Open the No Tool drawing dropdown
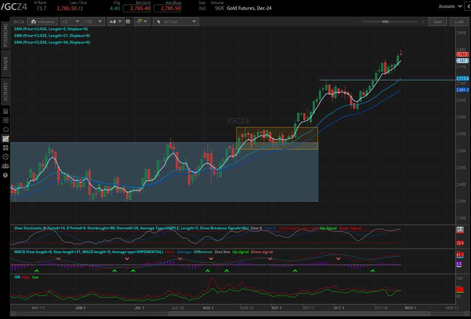The image size is (471, 319). tap(176, 21)
